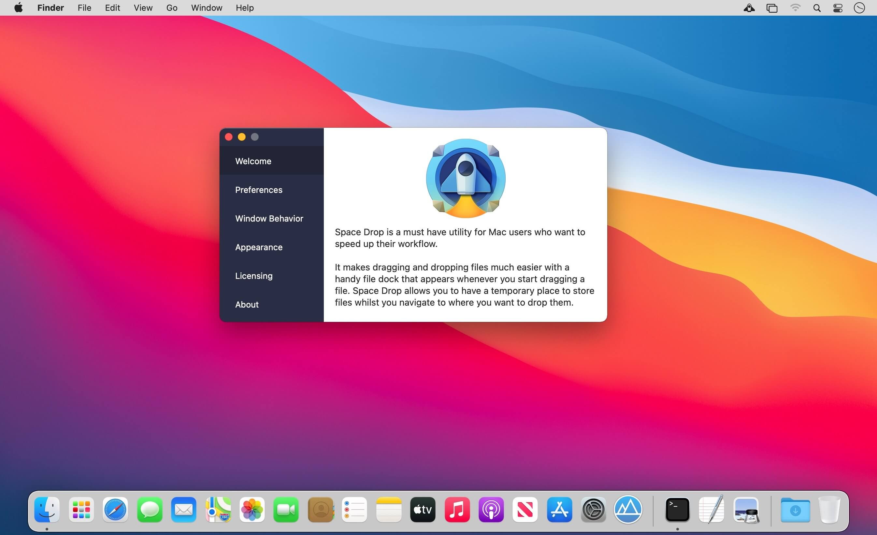Go to the Licensing section
Screen dimensions: 877x535
click(x=271, y=276)
